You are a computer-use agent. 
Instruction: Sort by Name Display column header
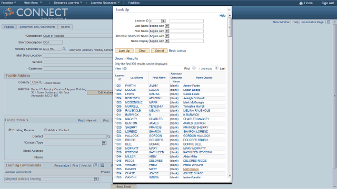click(x=204, y=78)
